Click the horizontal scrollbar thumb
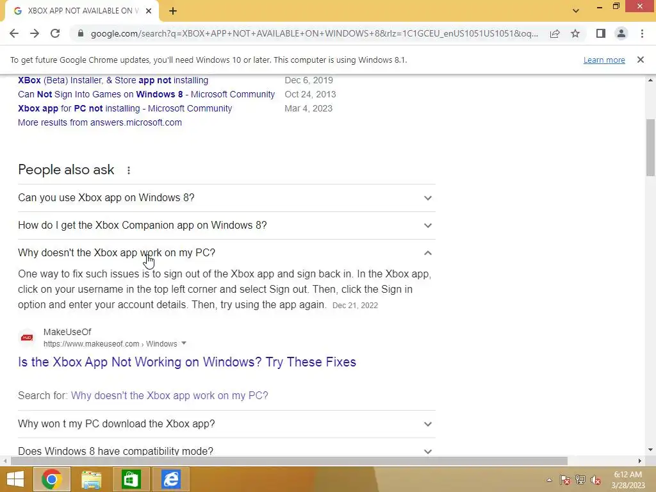 pyautogui.click(x=289, y=461)
